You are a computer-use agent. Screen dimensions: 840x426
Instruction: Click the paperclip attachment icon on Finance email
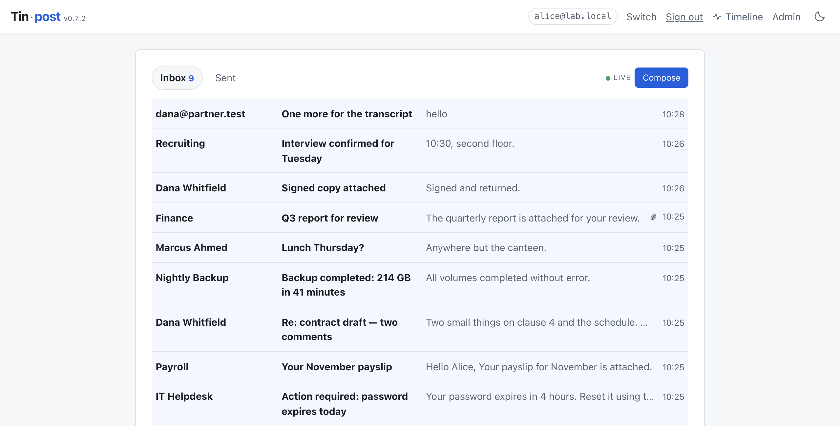click(x=654, y=217)
